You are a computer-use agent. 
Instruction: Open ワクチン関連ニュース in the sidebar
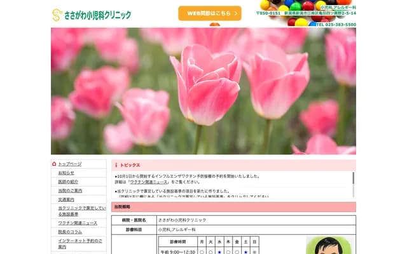tap(78, 223)
